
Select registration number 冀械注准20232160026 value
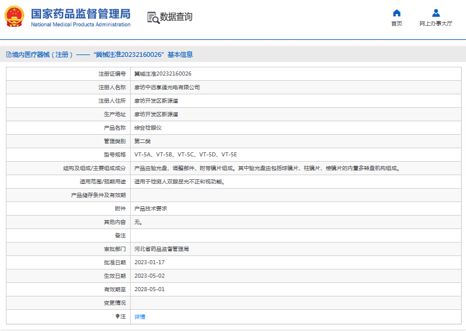pyautogui.click(x=163, y=74)
